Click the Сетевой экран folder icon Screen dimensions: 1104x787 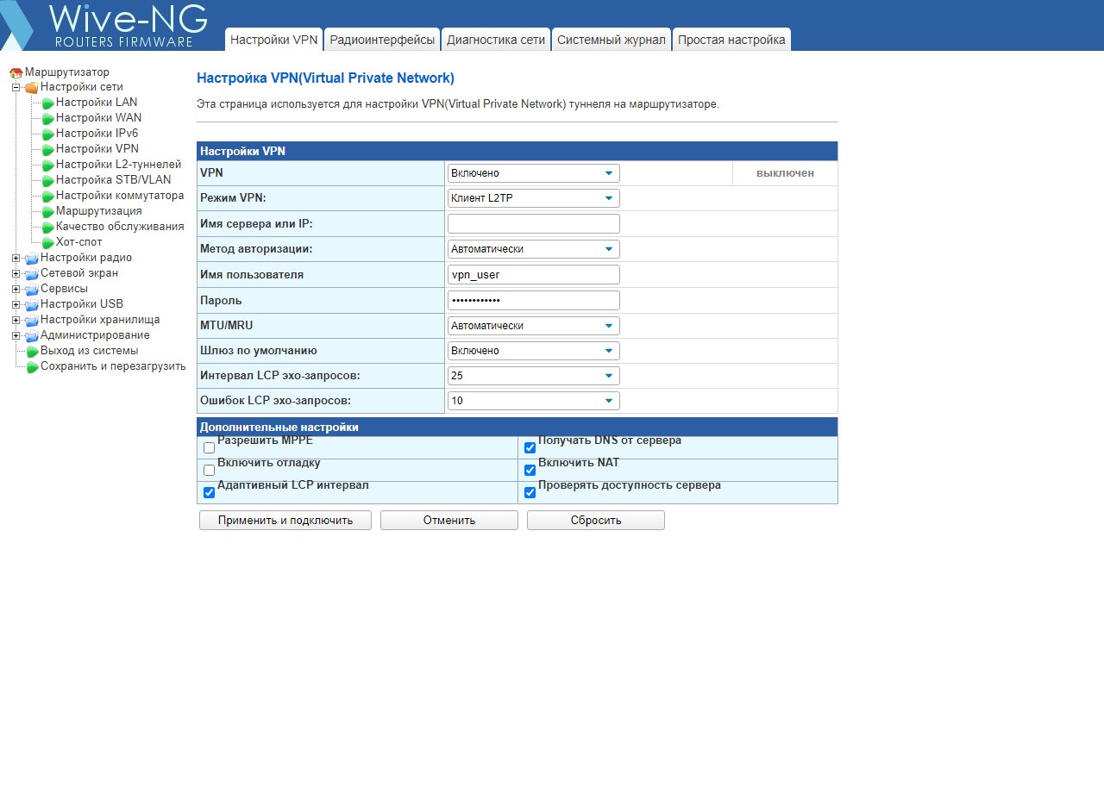(31, 274)
